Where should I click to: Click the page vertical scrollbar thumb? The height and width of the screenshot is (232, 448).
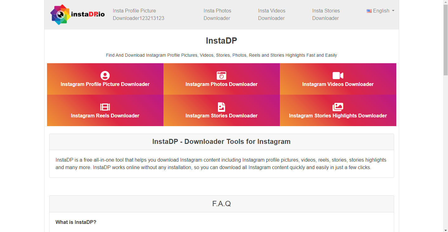click(x=446, y=40)
